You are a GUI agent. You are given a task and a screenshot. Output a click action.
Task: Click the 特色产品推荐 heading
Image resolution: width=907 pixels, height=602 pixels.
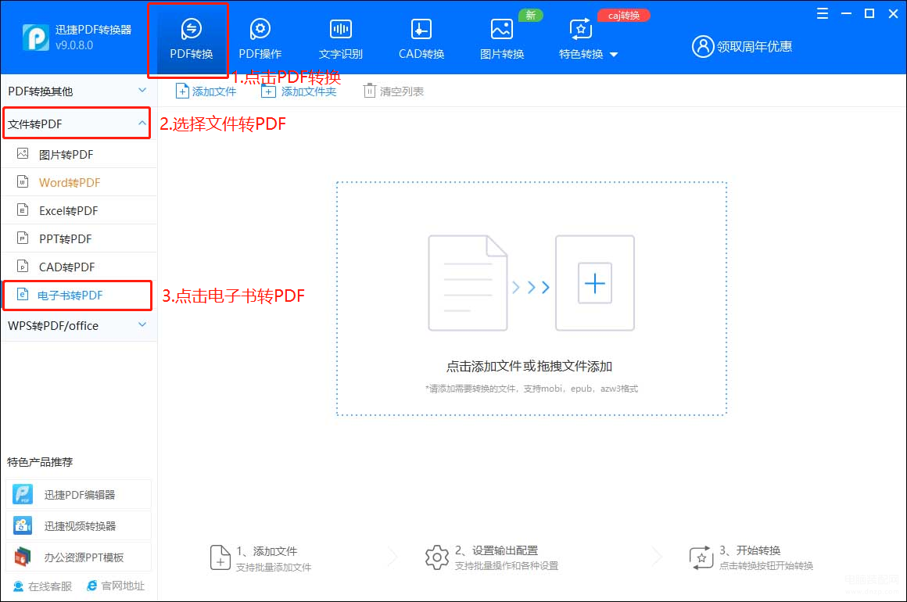(40, 462)
